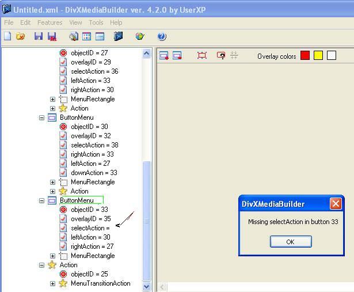This screenshot has height=292, width=354.
Task: Click the second menu window icon in preview toolbar
Action: pyautogui.click(x=177, y=55)
